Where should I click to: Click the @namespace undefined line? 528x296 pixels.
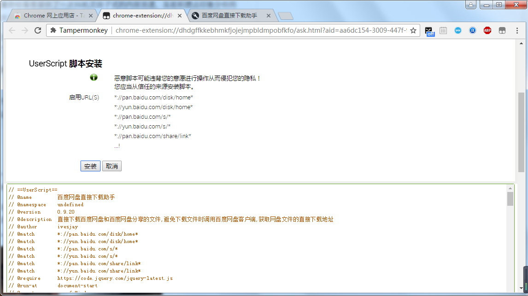pyautogui.click(x=46, y=204)
